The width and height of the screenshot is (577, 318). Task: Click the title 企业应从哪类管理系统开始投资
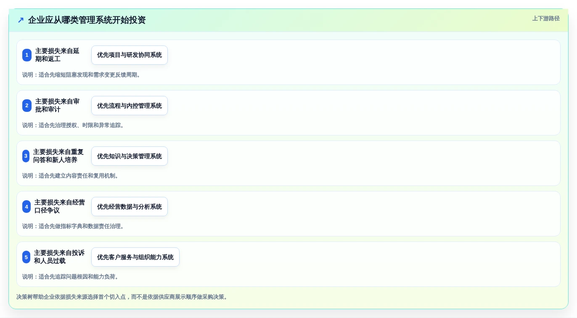pos(87,20)
